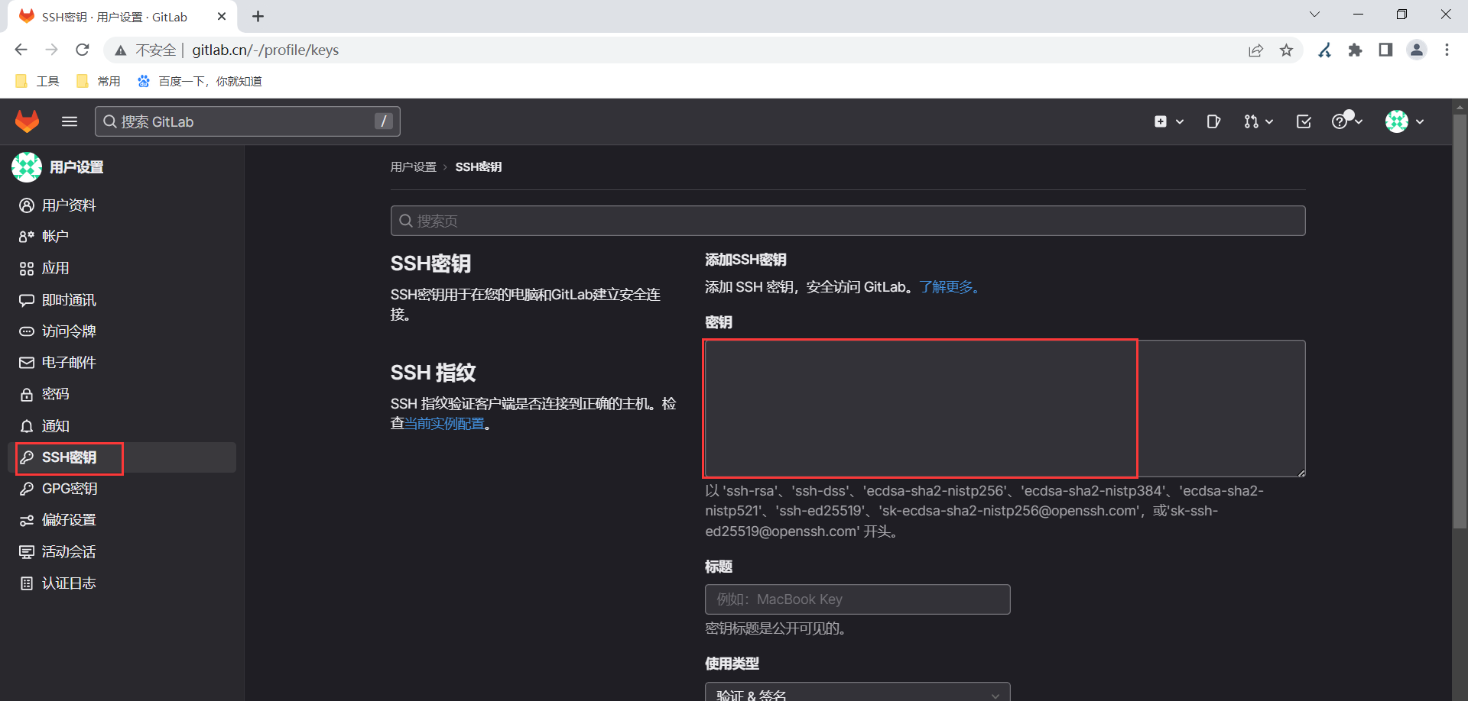This screenshot has height=701, width=1468.
Task: Open the issues icon in header
Action: [1213, 121]
